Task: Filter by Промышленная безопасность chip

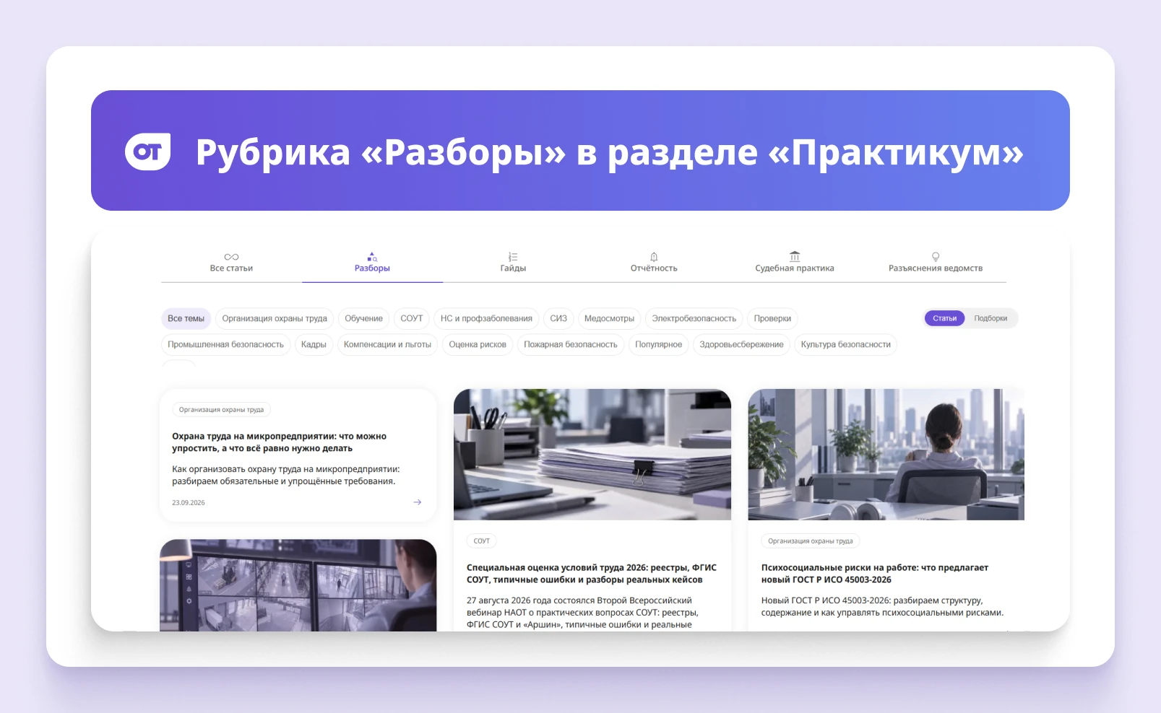Action: pos(225,344)
